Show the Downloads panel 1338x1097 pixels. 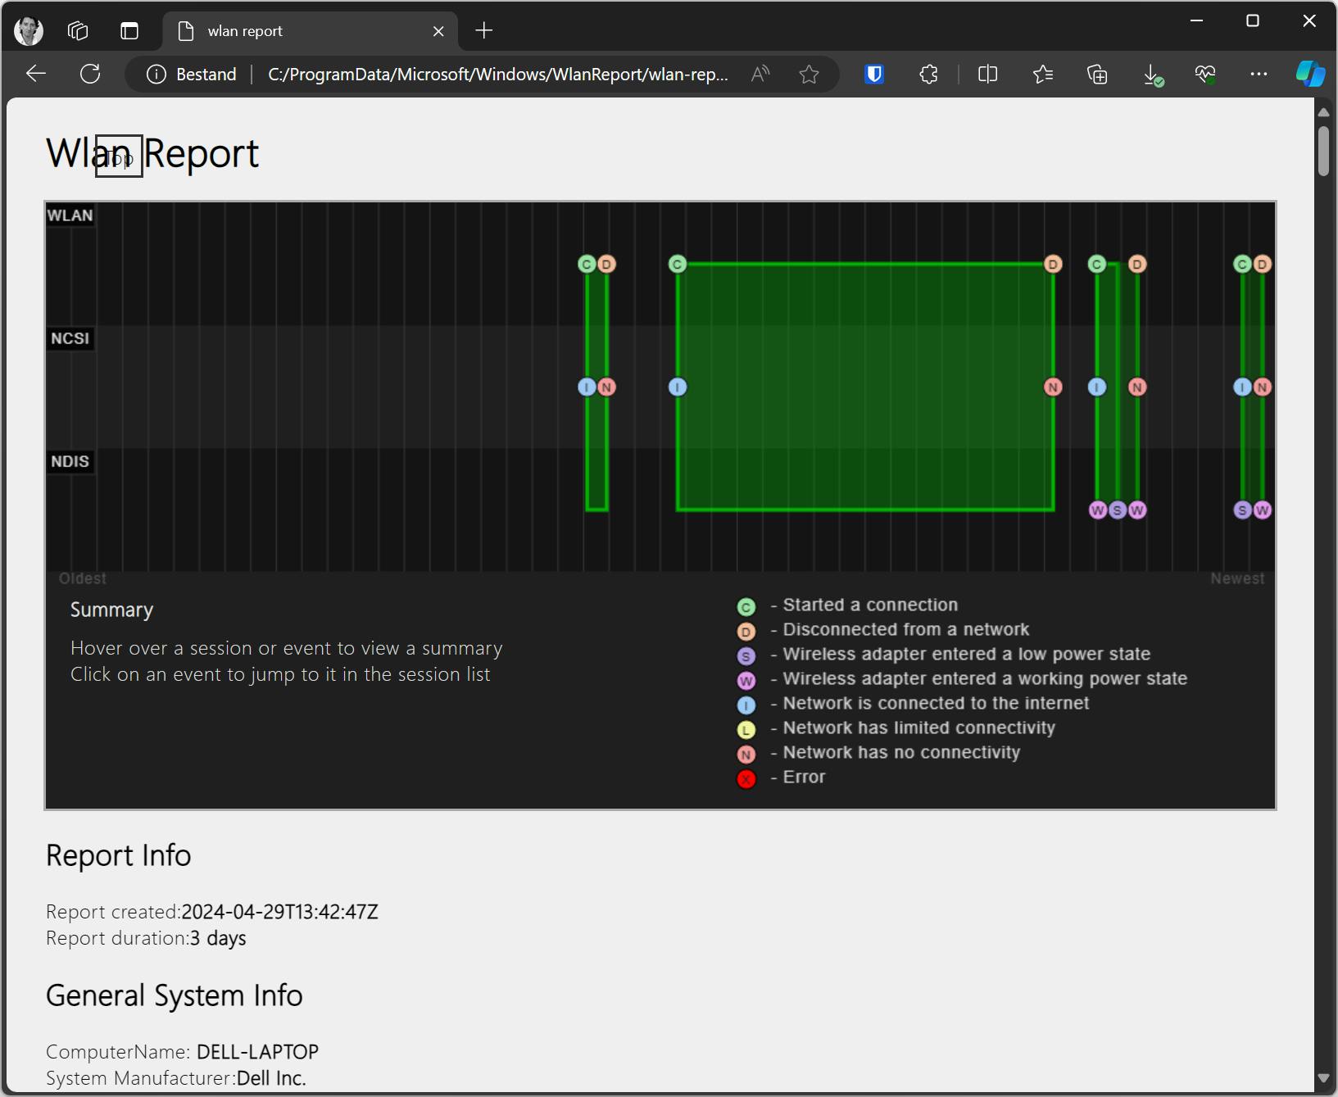tap(1151, 75)
